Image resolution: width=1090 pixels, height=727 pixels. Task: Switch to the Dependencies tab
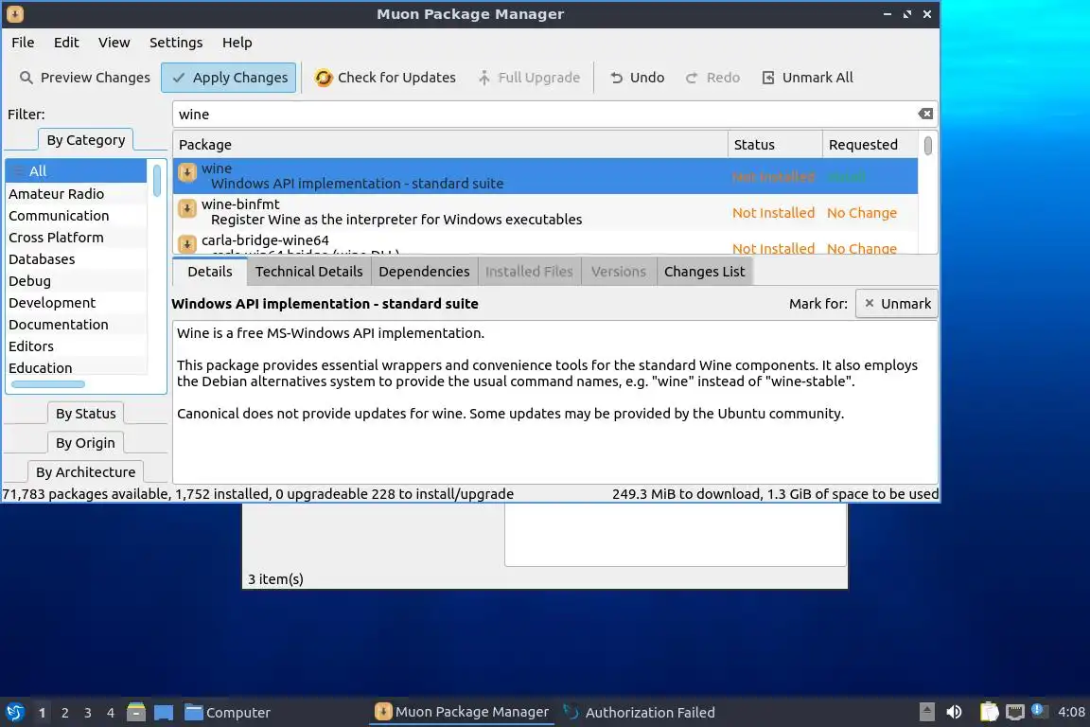pyautogui.click(x=424, y=272)
